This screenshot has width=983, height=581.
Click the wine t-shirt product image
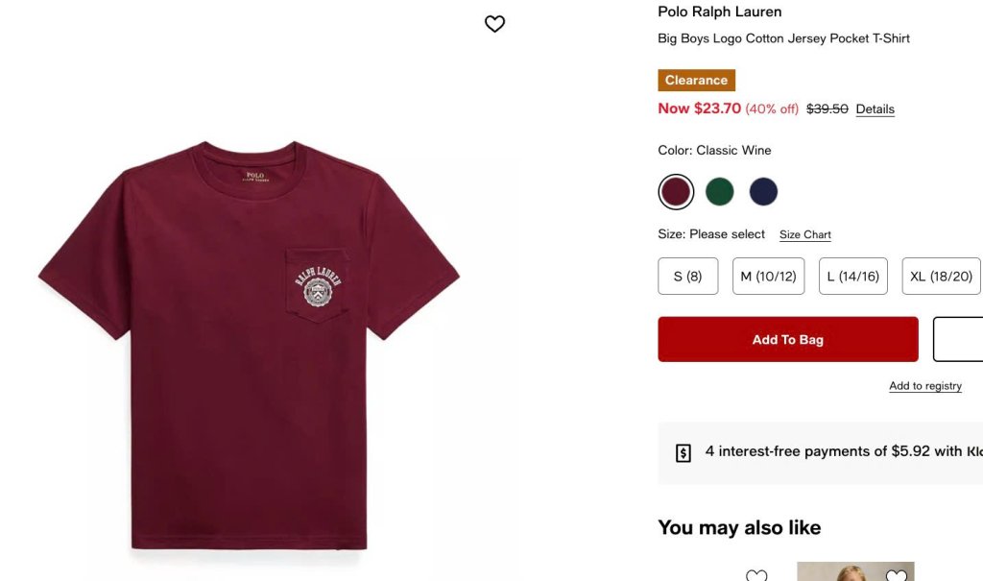(250, 346)
